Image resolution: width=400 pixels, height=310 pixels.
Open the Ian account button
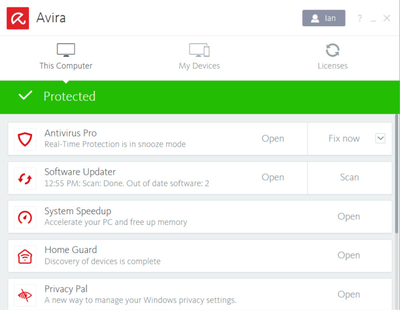pos(324,18)
